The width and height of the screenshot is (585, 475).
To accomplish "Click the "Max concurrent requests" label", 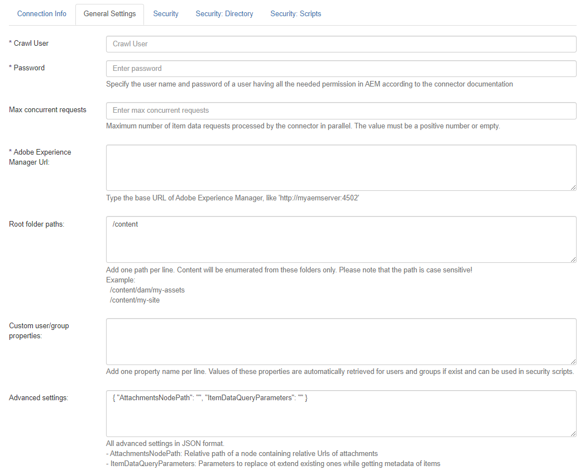I will [x=47, y=109].
